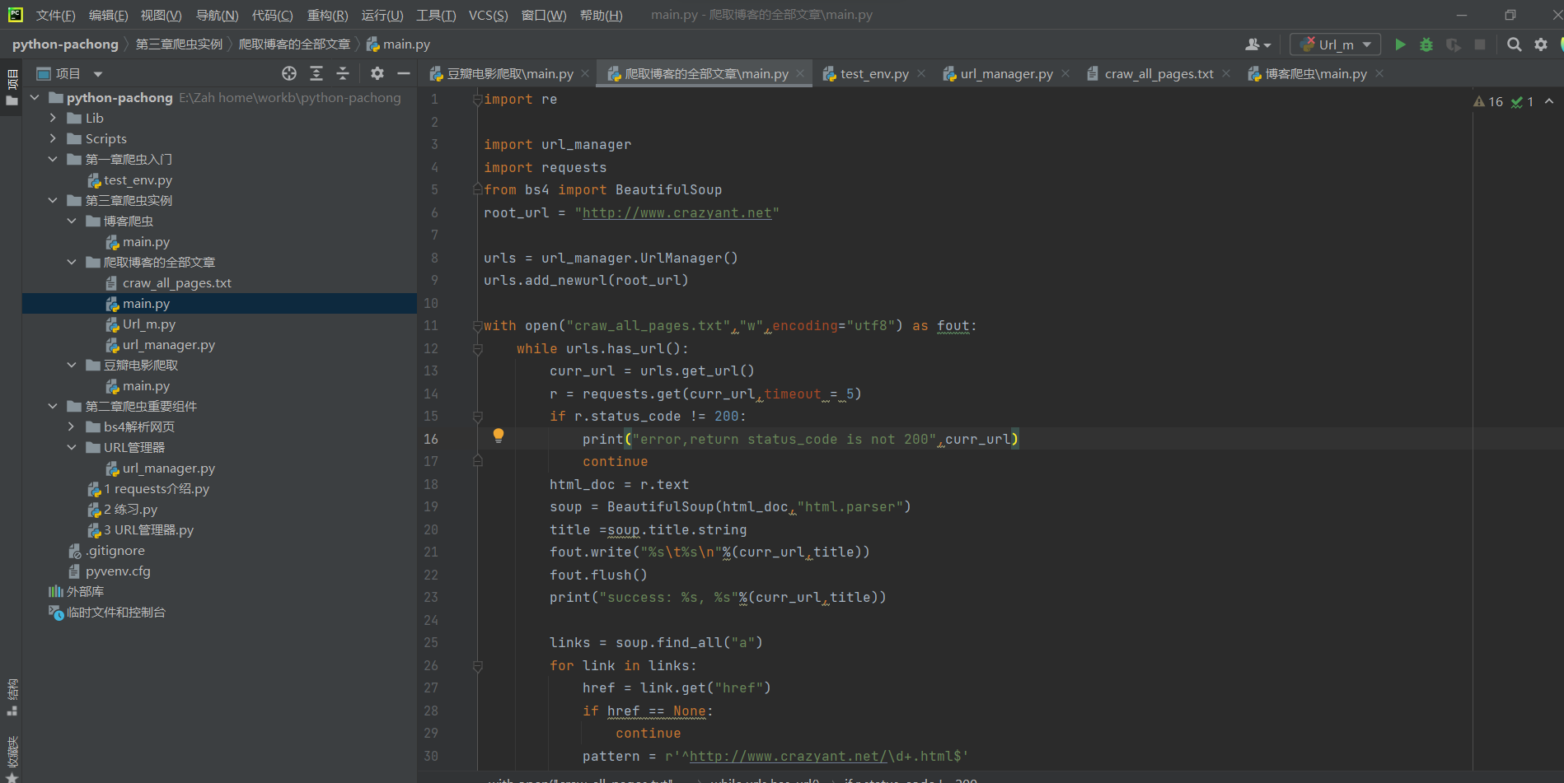Open the 运行(U) menu
Viewport: 1564px width, 783px height.
click(x=382, y=15)
